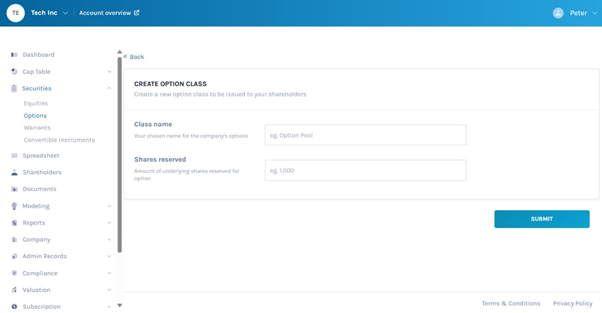This screenshot has width=602, height=313.
Task: Open Convertible instruments submenu item
Action: (59, 140)
